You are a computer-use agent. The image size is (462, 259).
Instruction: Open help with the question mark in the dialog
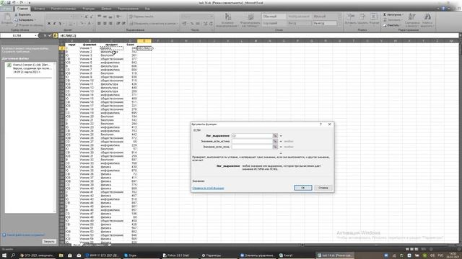click(321, 124)
